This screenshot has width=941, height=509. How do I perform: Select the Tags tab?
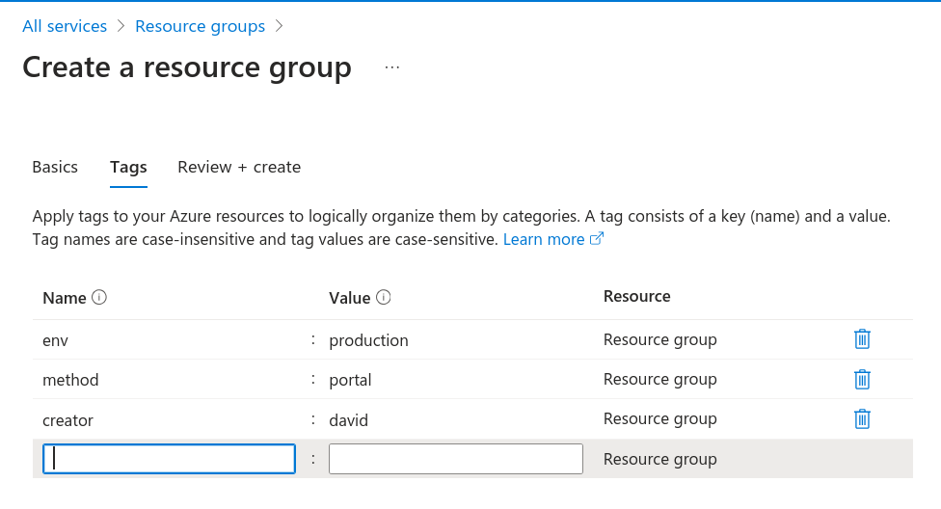(x=128, y=167)
